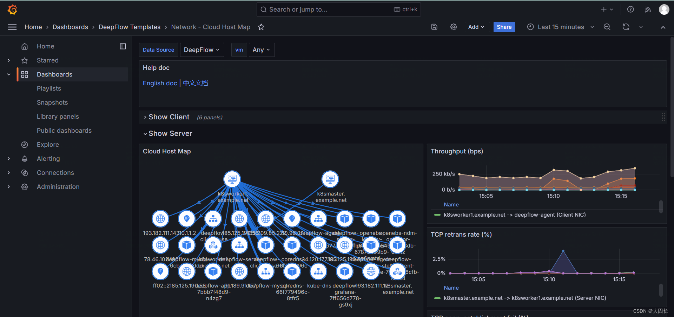This screenshot has width=674, height=317.
Task: Click the Alerting bell icon
Action: click(25, 159)
